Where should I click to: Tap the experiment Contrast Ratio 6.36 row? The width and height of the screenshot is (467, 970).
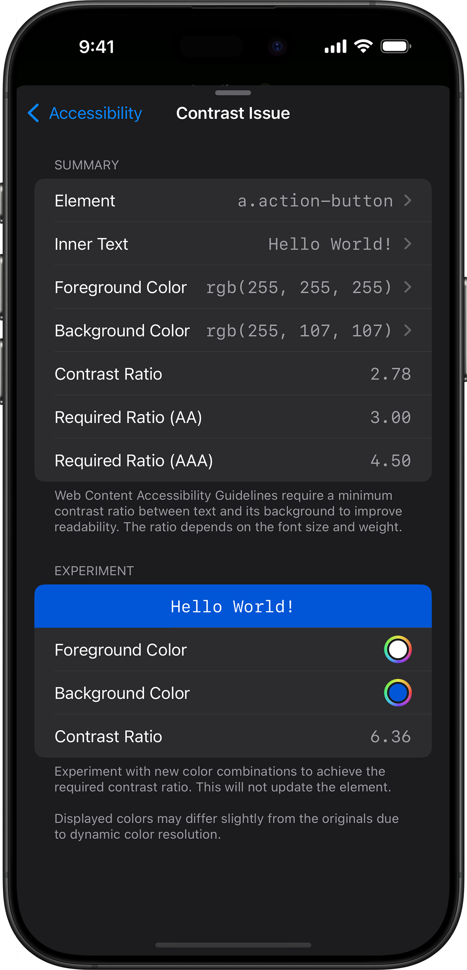tap(233, 736)
